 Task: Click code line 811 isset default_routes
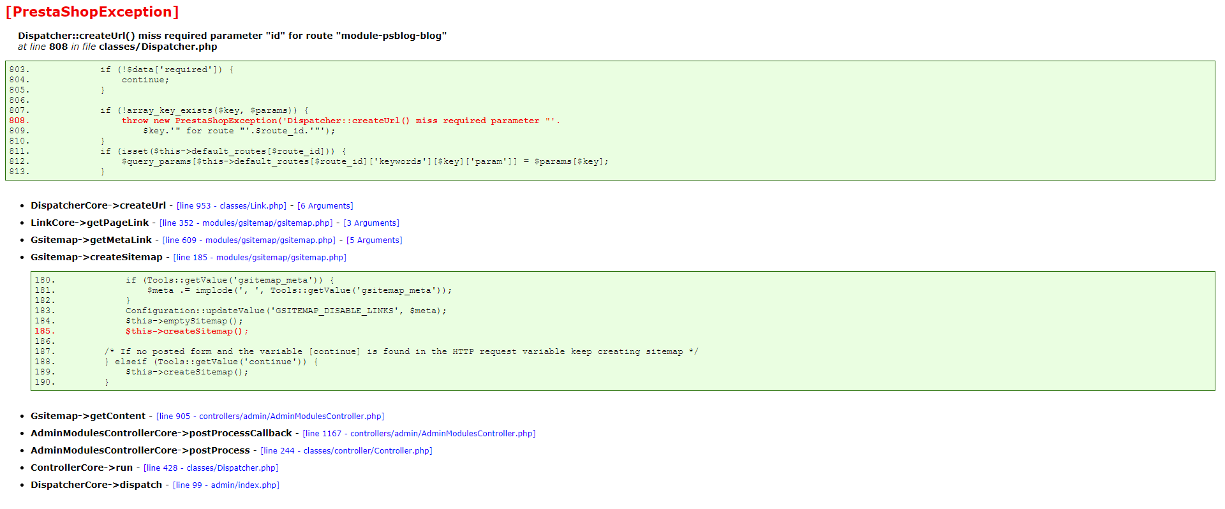click(x=223, y=151)
